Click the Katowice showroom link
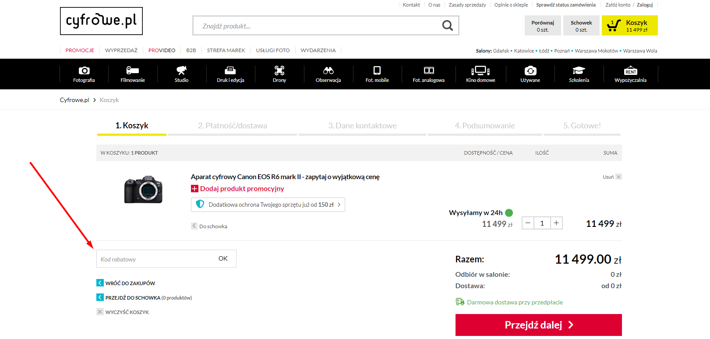 tap(524, 51)
